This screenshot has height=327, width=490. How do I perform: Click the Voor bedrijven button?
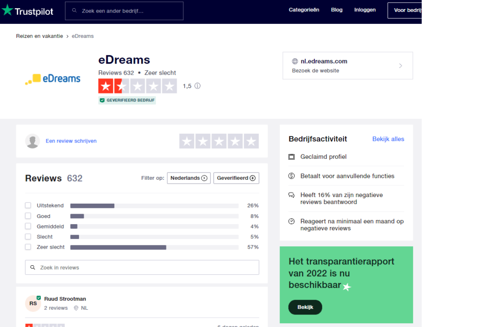point(405,11)
